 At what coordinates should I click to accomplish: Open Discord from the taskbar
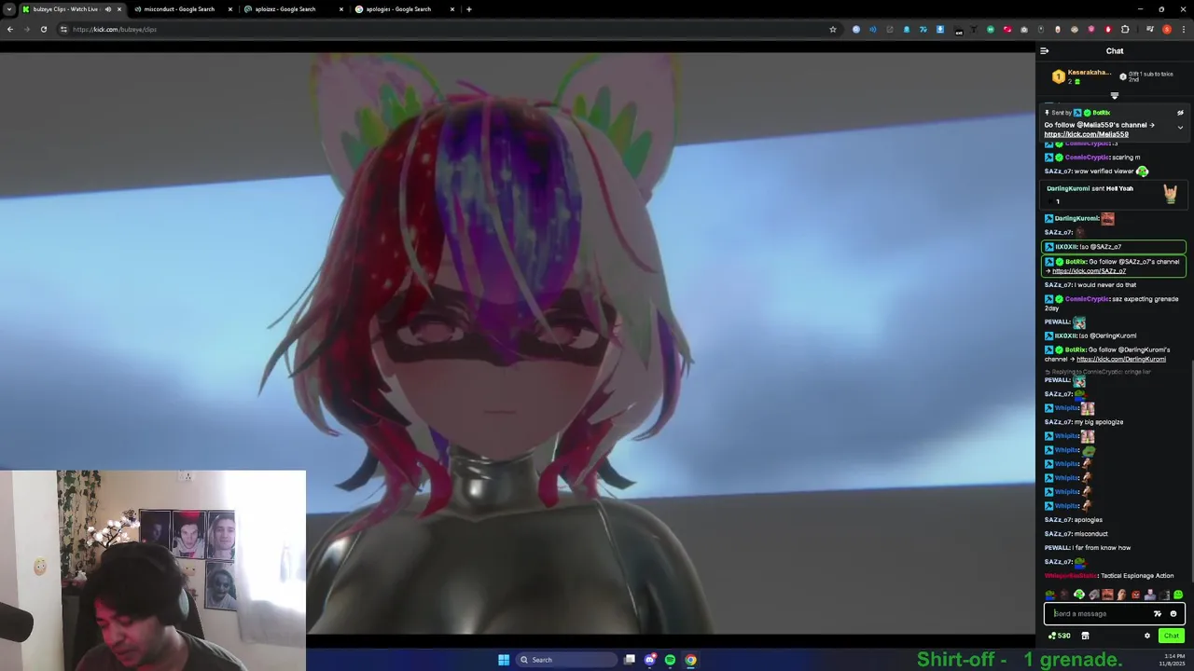coord(650,660)
